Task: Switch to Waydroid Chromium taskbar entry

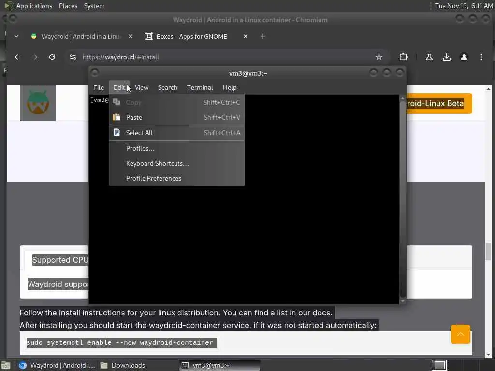Action: (x=57, y=365)
